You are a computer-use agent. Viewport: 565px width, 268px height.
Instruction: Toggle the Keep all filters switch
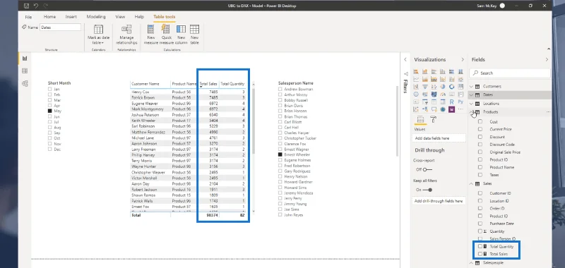pos(427,190)
